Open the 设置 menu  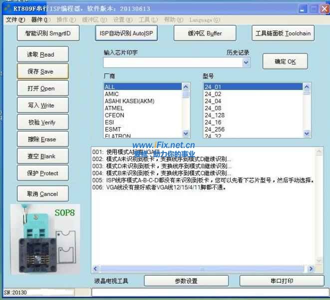click(123, 20)
